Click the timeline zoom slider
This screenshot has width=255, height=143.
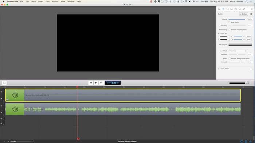tap(21, 142)
